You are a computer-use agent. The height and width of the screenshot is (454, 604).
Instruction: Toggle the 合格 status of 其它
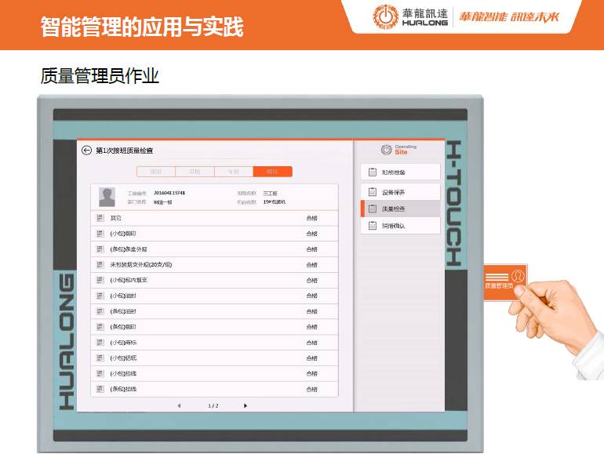(x=311, y=218)
